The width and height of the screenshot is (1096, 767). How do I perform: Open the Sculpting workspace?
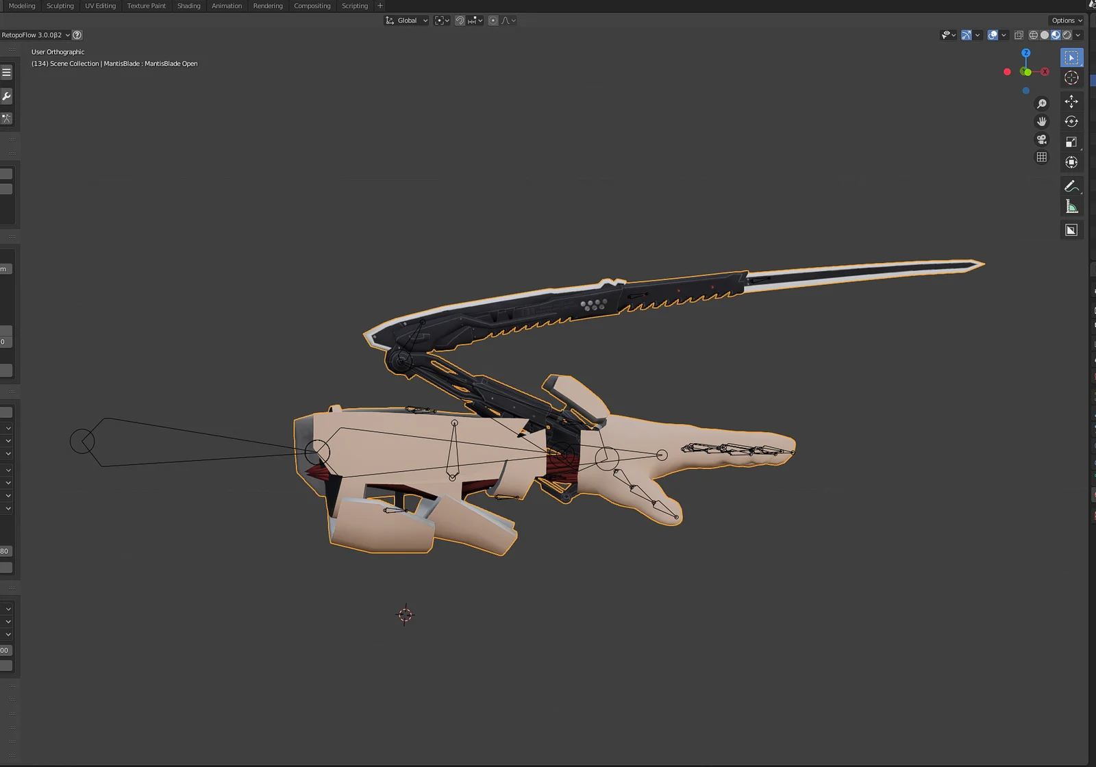[x=60, y=5]
